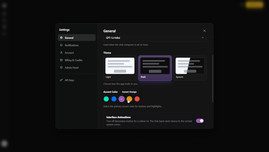
Task: Choose the Sunset Orange accent color
Action: [129, 99]
